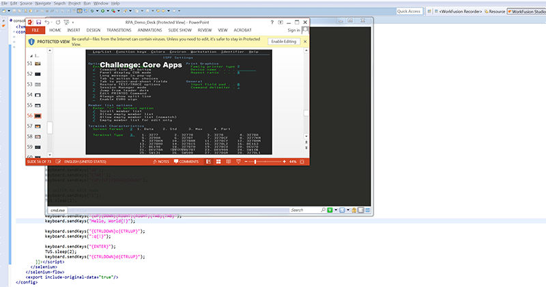Switch to Normal view in PowerPoint status bar

coord(208,161)
